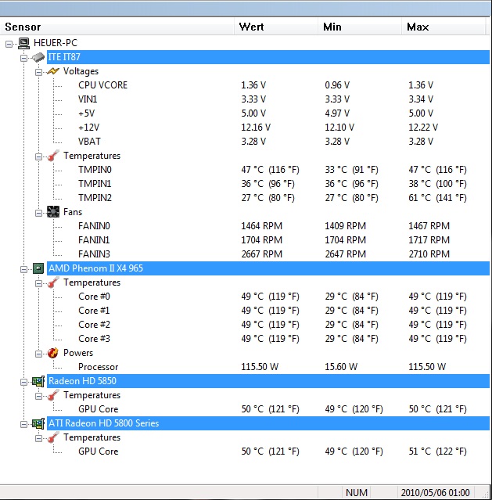The image size is (492, 500).
Task: Click the HEUER-PC computer icon
Action: [x=24, y=43]
